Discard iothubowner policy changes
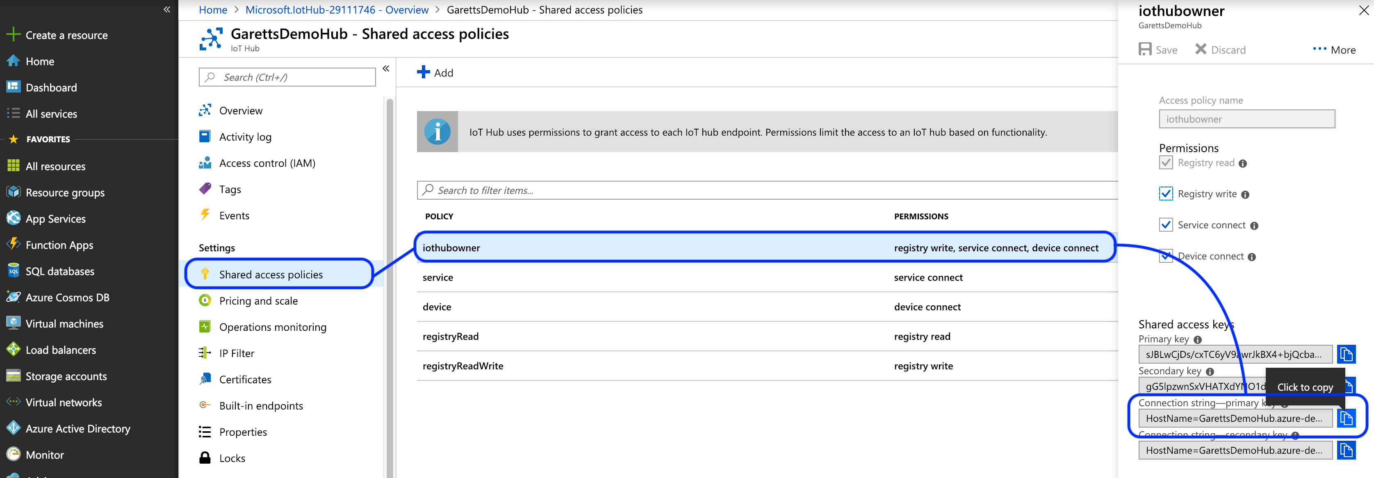The height and width of the screenshot is (478, 1374). click(x=1220, y=50)
